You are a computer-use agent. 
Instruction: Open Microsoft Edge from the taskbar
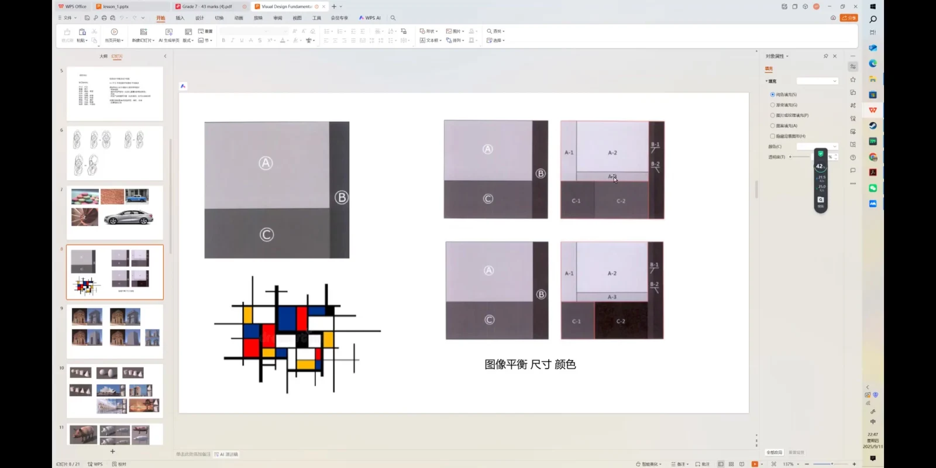(873, 63)
